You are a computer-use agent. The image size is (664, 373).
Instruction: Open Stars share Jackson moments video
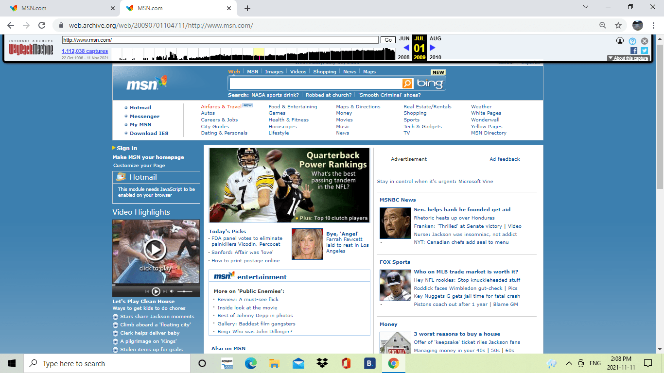coord(157,316)
